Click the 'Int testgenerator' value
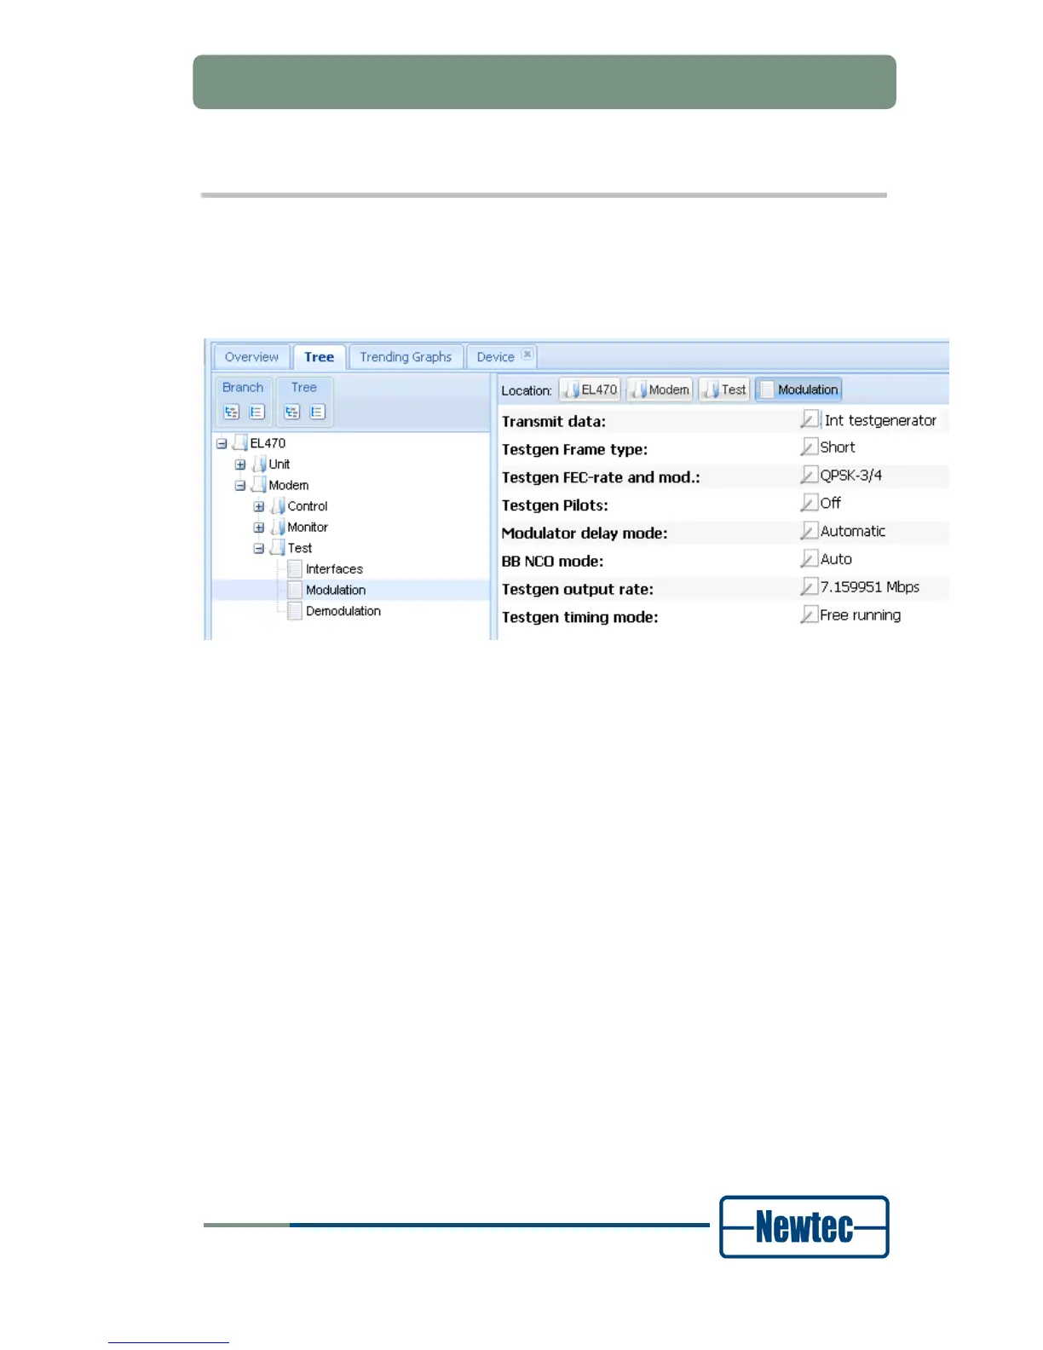Screen dimensions: 1043x1350 pyautogui.click(x=880, y=420)
